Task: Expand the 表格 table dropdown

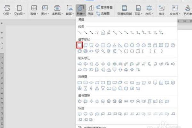Action: coord(34,10)
